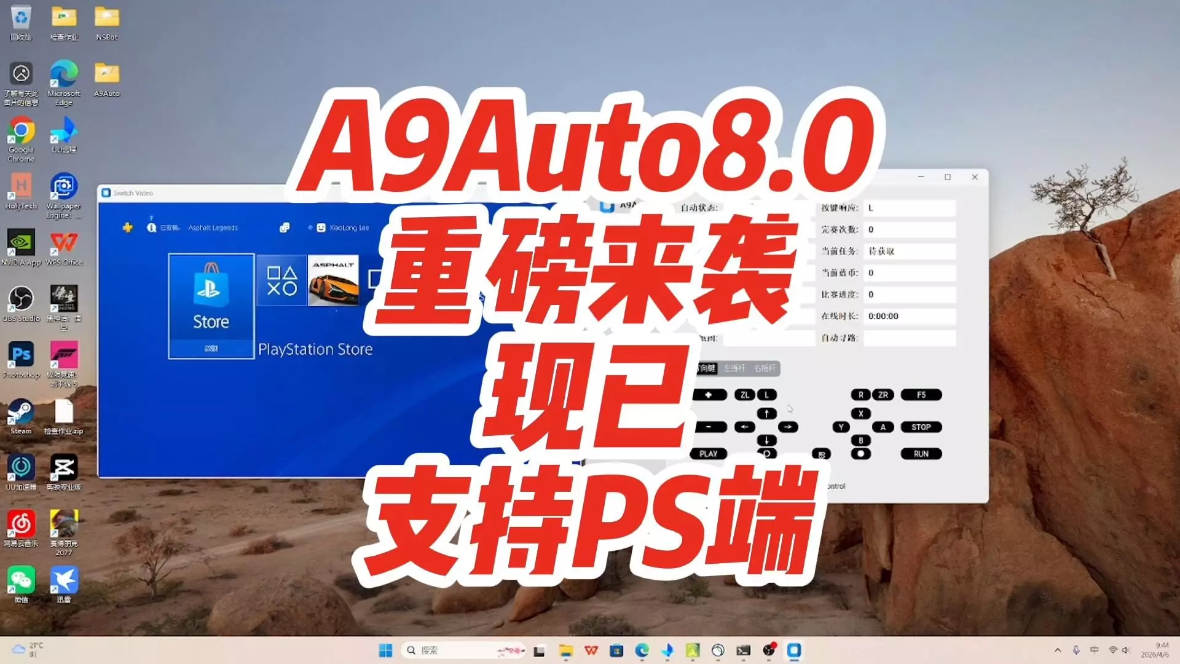The width and height of the screenshot is (1180, 664).
Task: Click the R shoulder button
Action: pyautogui.click(x=861, y=395)
